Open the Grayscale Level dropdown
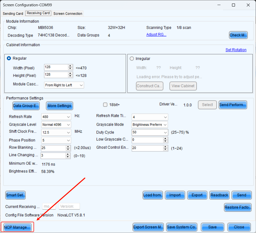The image size is (256, 233). 68,125
